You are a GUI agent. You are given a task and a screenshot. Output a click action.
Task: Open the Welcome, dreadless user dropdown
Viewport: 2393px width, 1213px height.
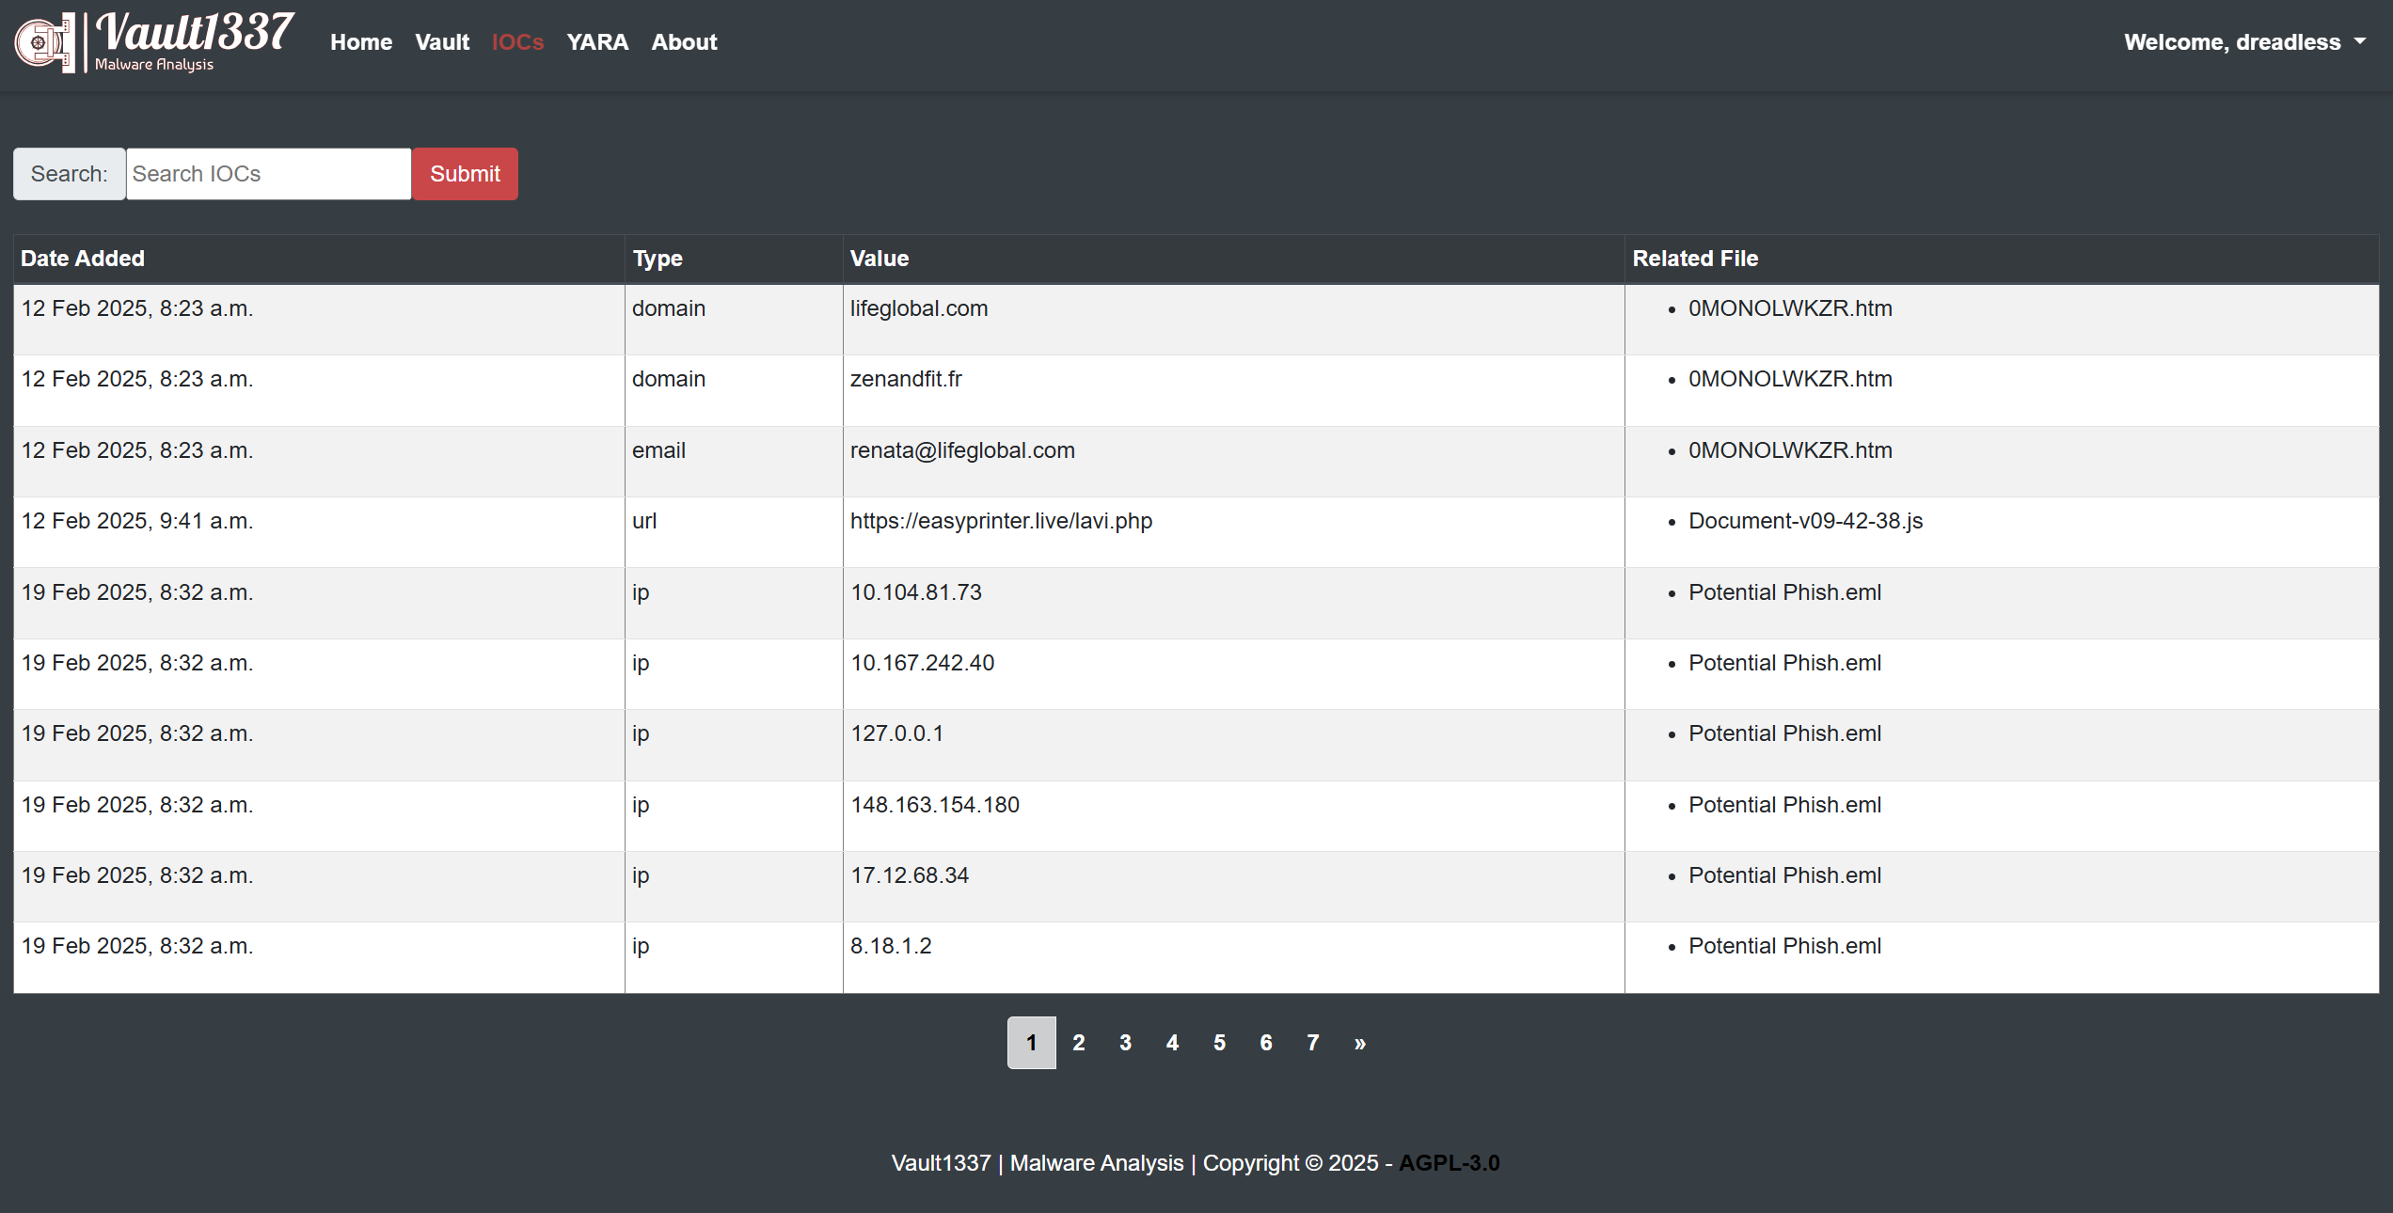(2243, 42)
